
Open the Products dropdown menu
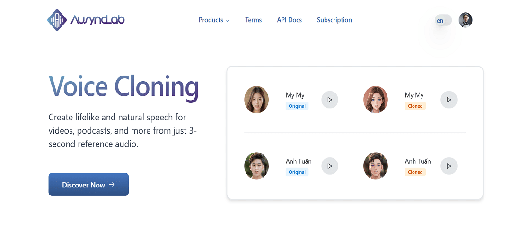214,20
